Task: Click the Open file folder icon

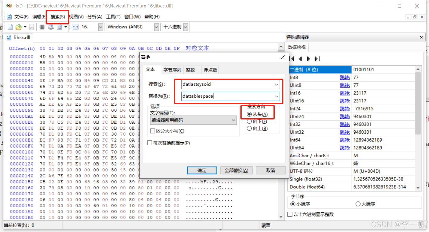Action: tap(18, 27)
